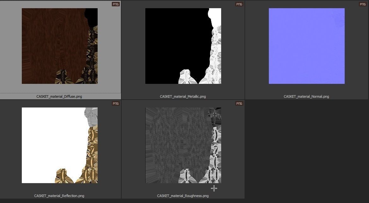
Task: Click the CASKET_material_Diffuse.png filename label
Action: pyautogui.click(x=59, y=96)
